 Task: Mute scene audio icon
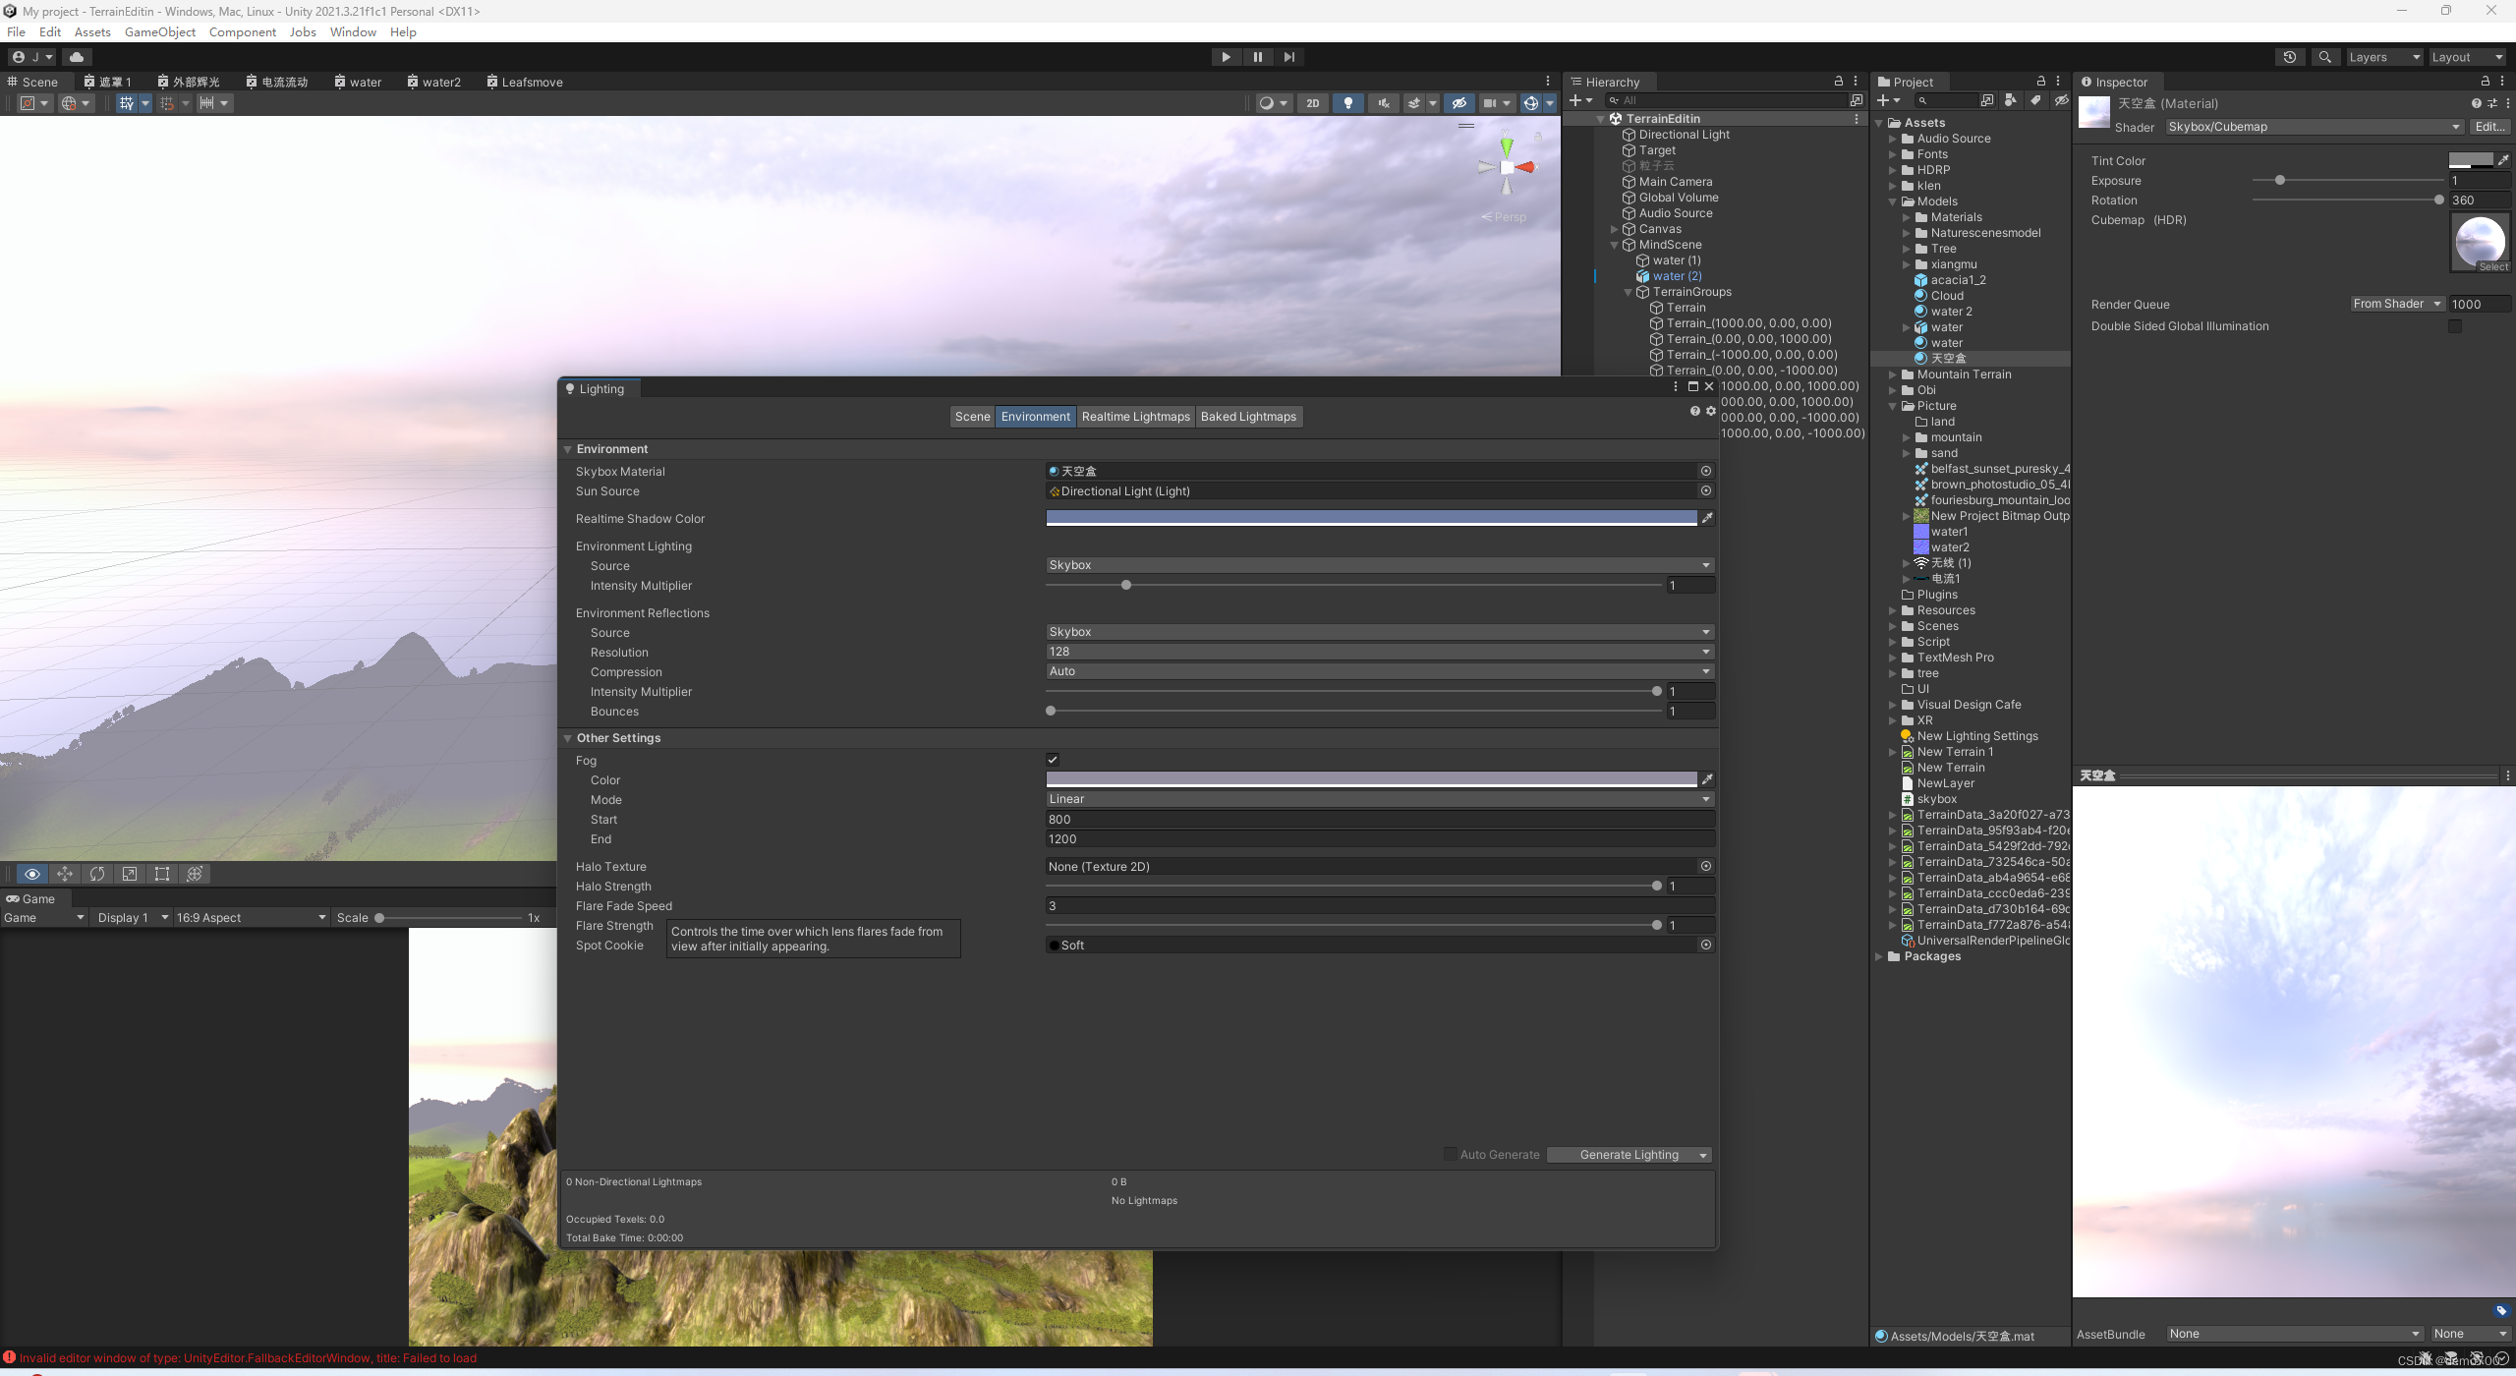point(1384,103)
